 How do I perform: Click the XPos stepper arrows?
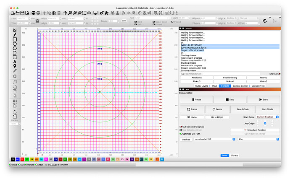29,18
